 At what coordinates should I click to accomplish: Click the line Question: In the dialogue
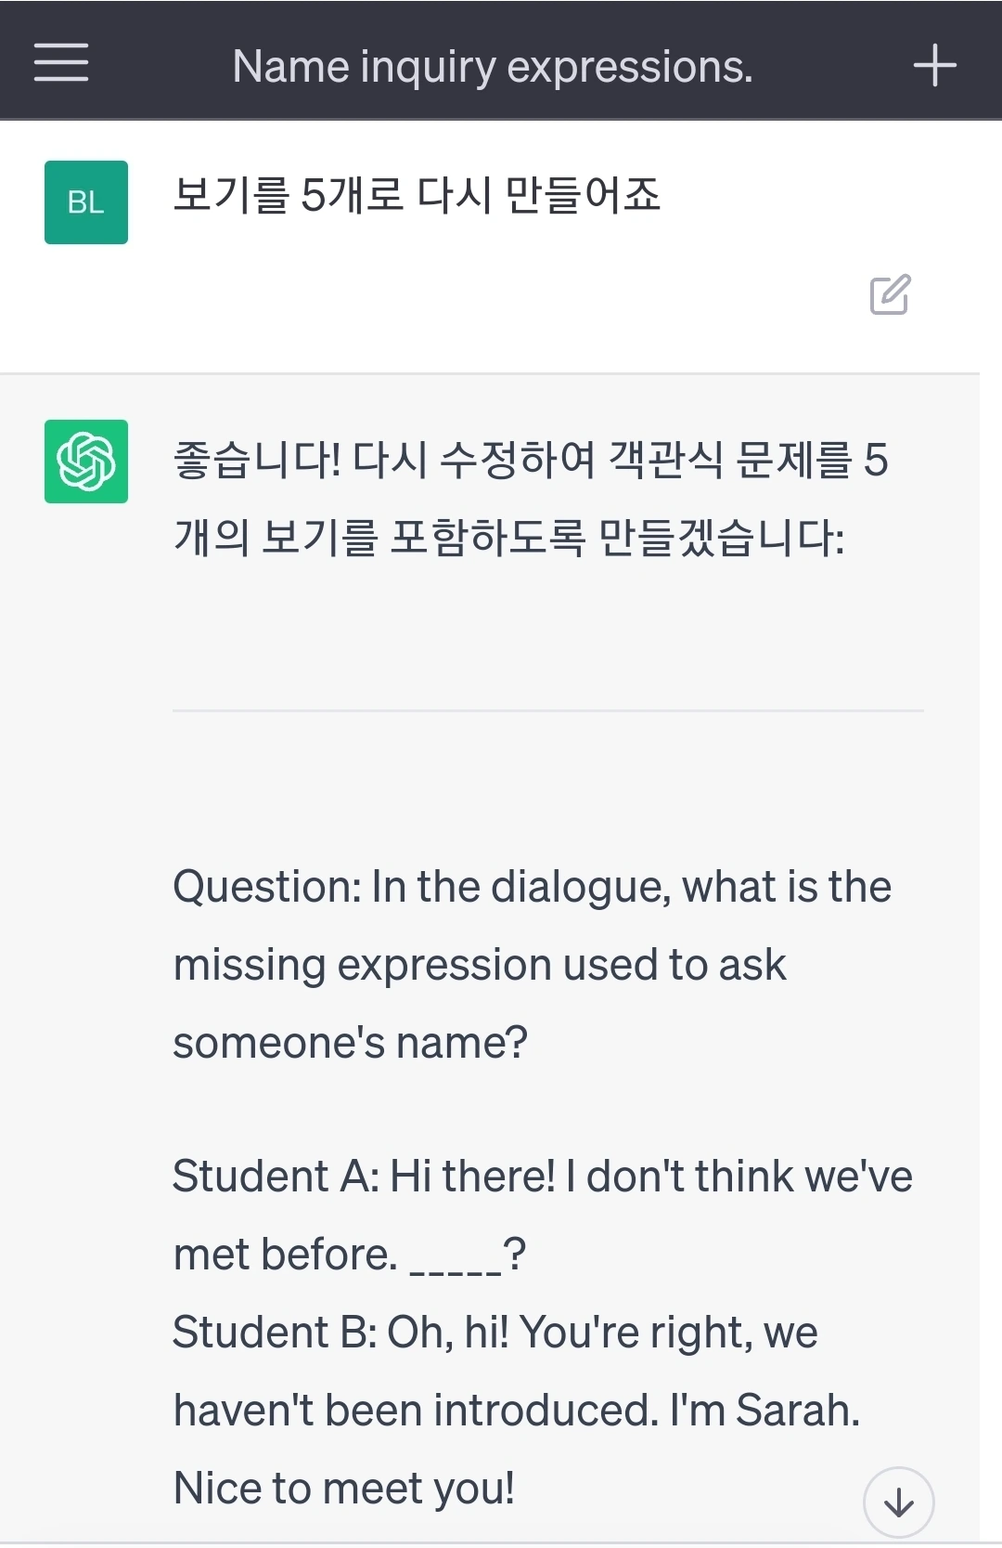pyautogui.click(x=532, y=887)
